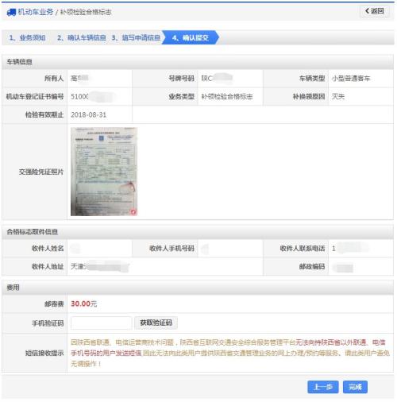This screenshot has width=397, height=402.
Task: Go to step 3 填写申请信息
Action: (x=136, y=37)
